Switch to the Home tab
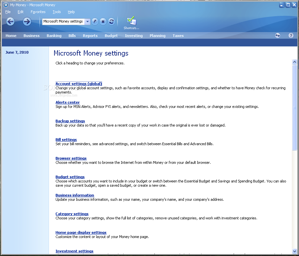299x256 pixels. (x=11, y=36)
